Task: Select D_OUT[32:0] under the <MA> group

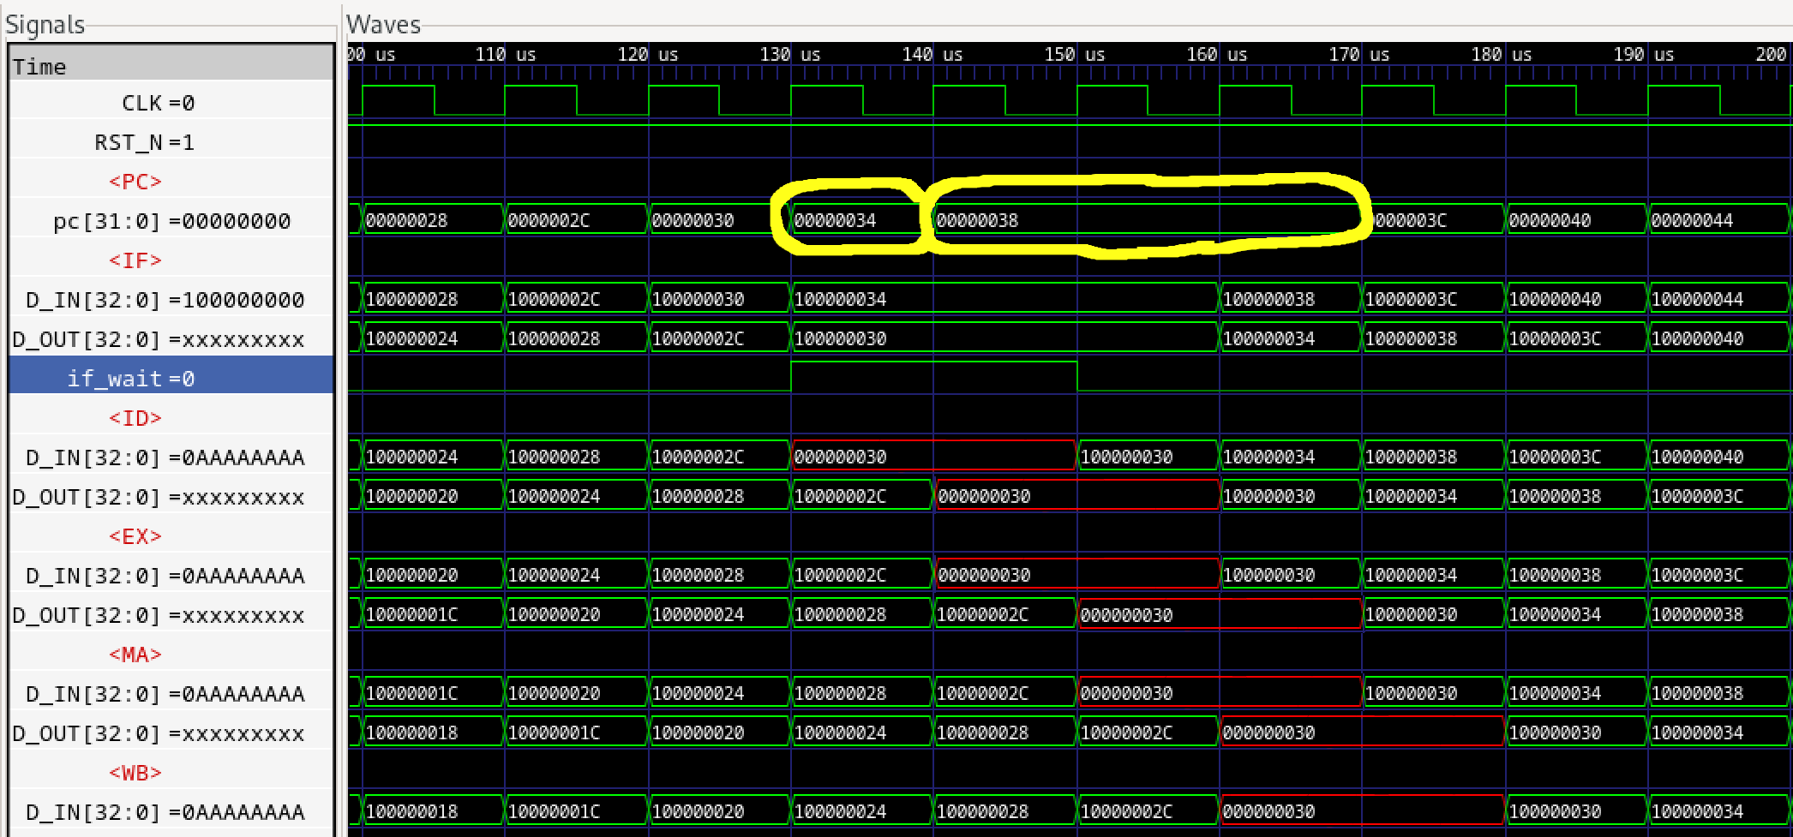Action: point(158,733)
